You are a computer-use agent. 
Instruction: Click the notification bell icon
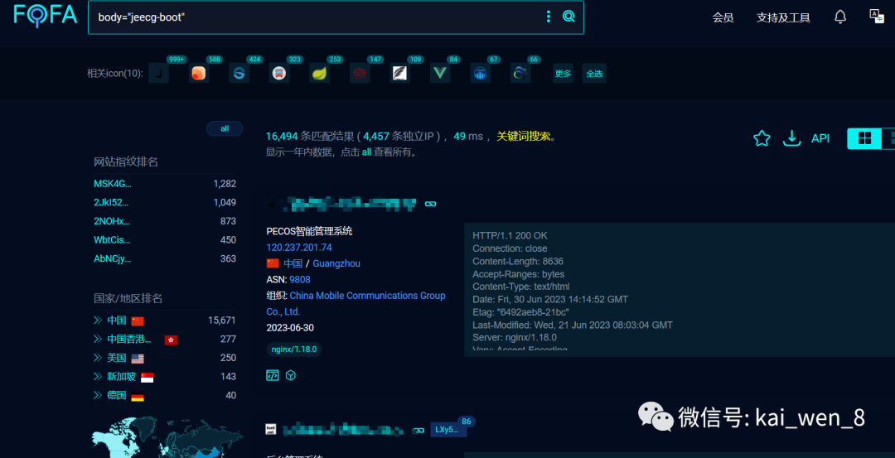(x=840, y=17)
